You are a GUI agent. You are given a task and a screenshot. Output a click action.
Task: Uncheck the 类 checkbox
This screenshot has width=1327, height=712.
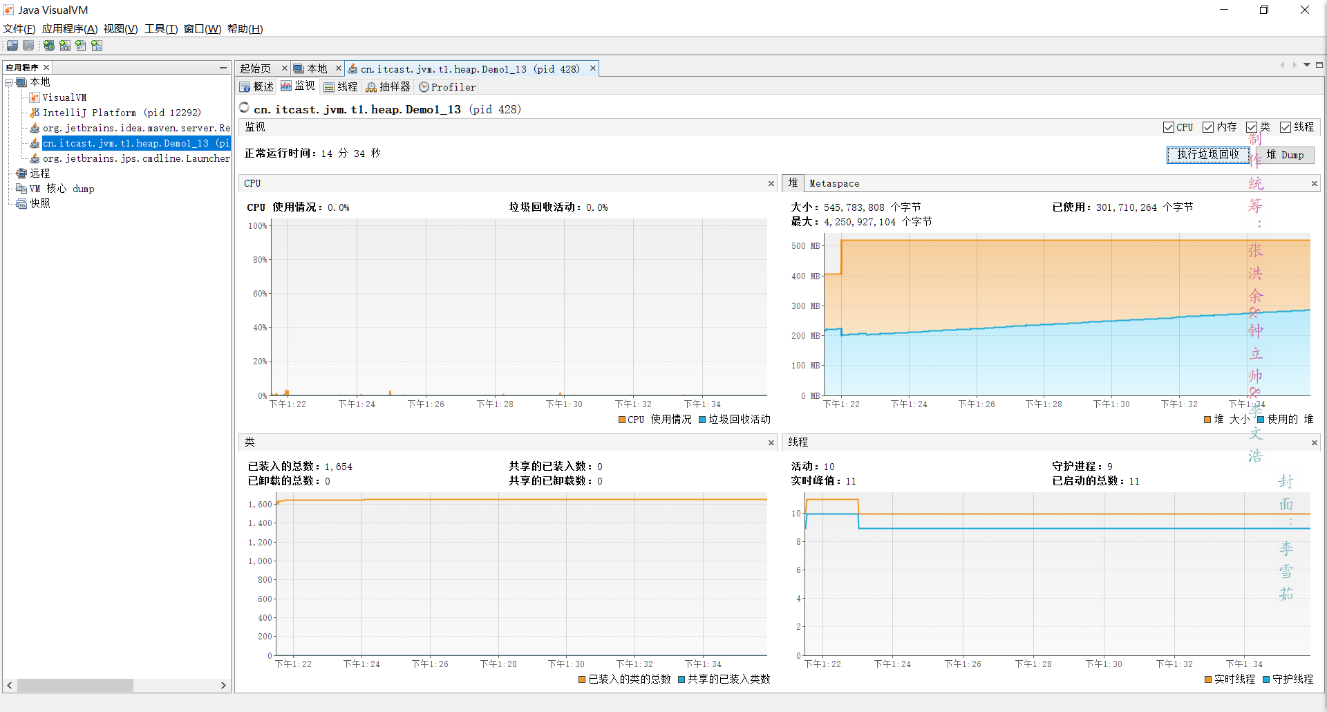1252,127
